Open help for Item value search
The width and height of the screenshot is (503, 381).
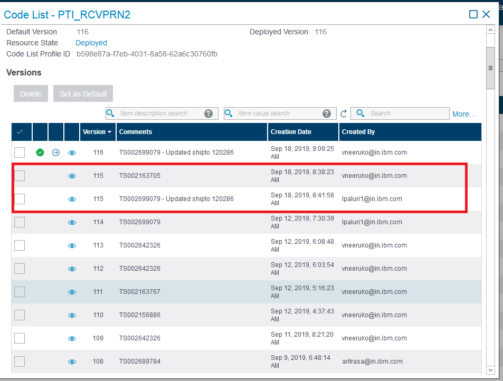coord(327,113)
